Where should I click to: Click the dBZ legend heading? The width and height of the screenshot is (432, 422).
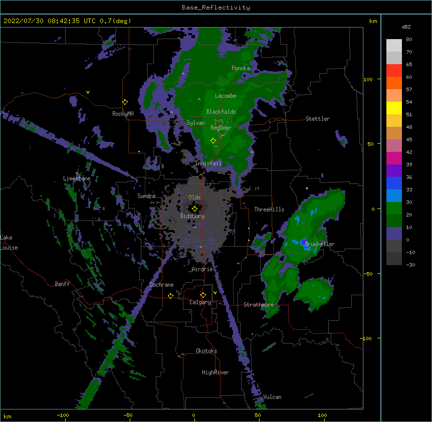(x=406, y=27)
